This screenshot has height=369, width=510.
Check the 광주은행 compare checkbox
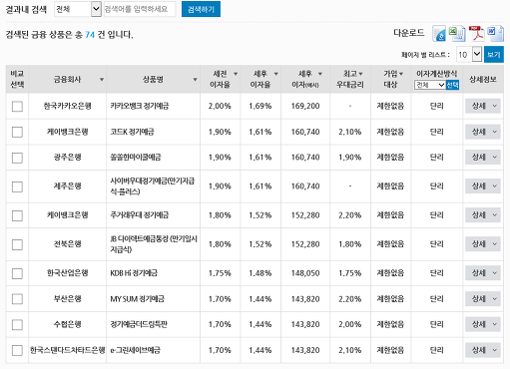tap(17, 158)
